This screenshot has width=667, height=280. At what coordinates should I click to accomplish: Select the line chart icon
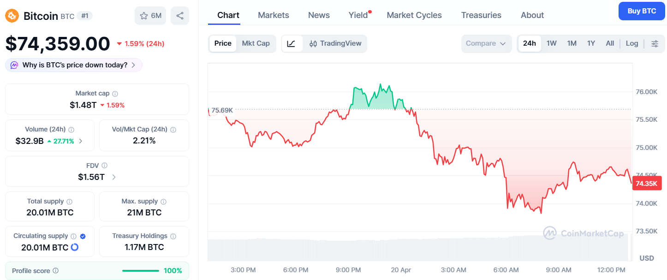click(x=291, y=43)
